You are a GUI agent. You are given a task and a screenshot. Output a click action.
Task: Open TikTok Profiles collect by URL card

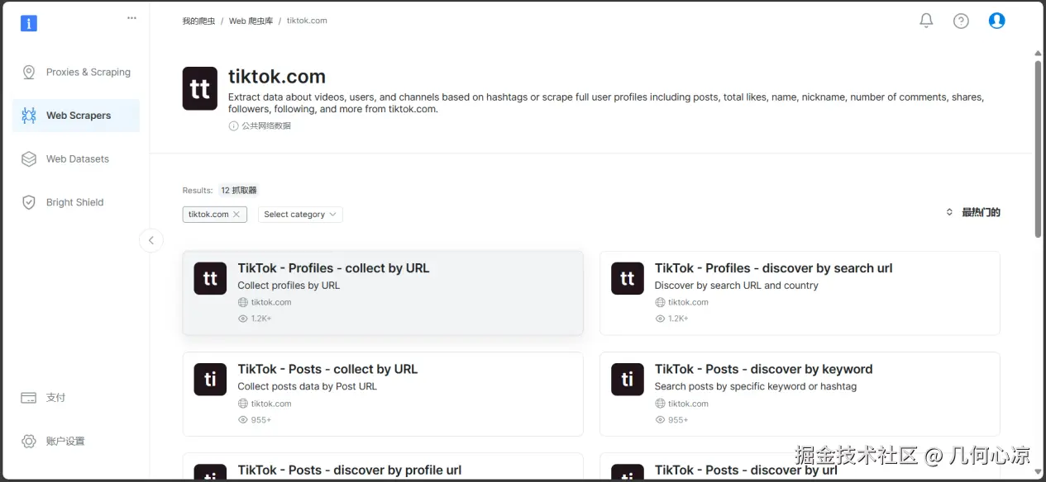point(383,293)
